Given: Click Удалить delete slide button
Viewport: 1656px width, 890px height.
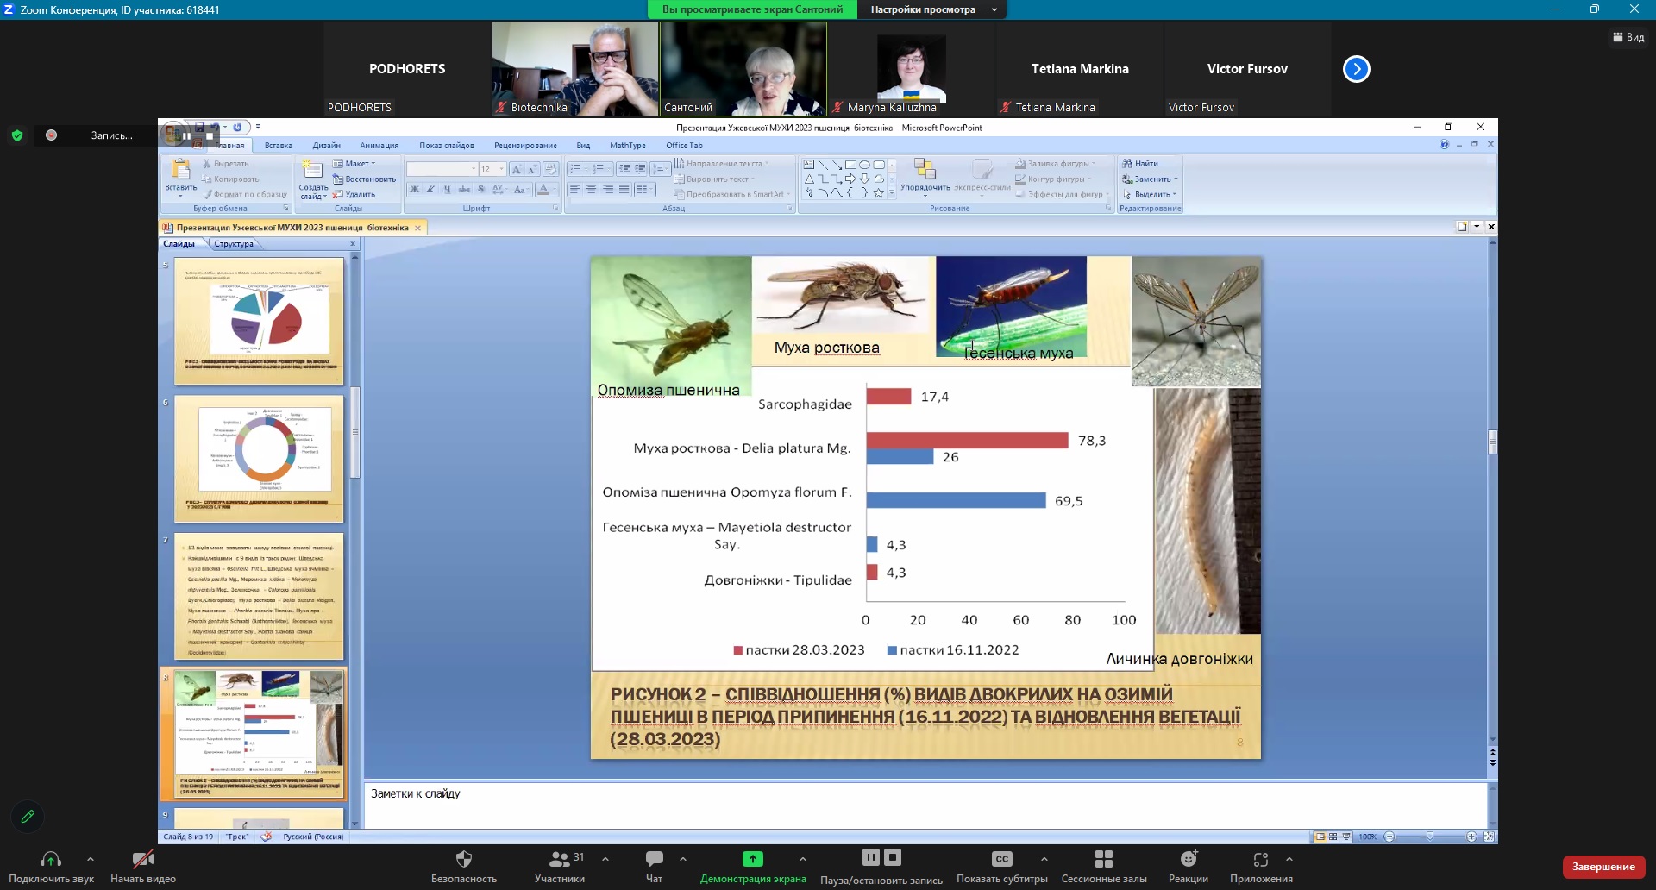Looking at the screenshot, I should coord(354,195).
